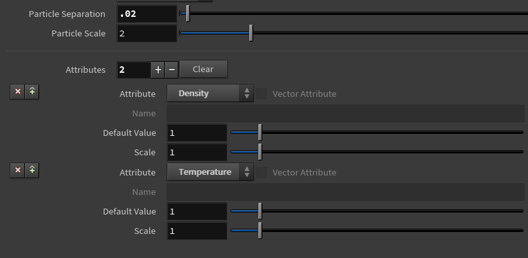Add an attribute with the plus button
Screen dimensions: 528x258
coord(158,70)
